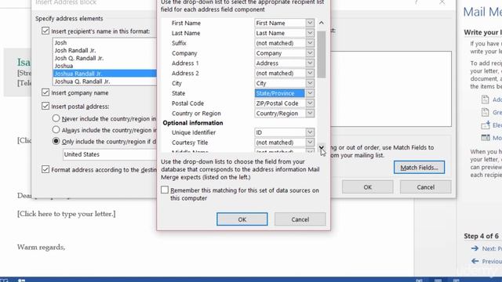This screenshot has width=502, height=282.
Task: Click the match fields scrollbar down arrow
Action: (322, 147)
